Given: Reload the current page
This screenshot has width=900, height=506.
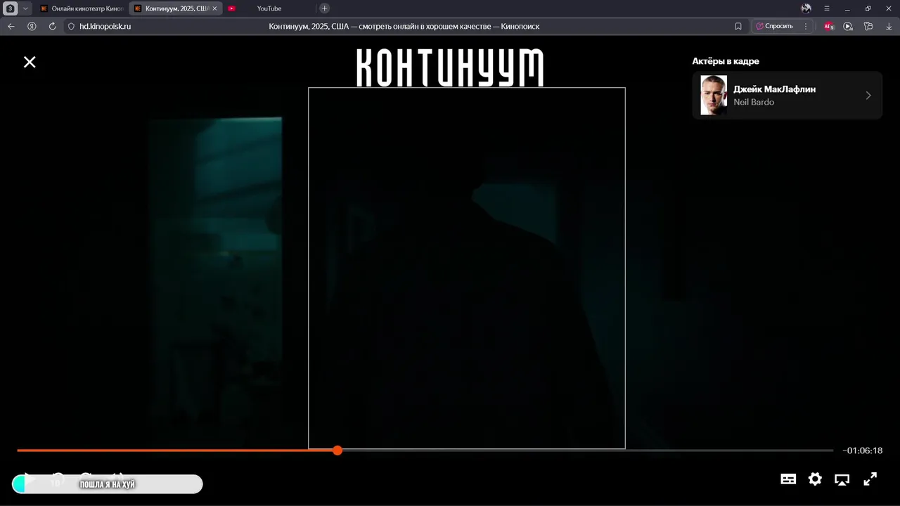Looking at the screenshot, I should 52,26.
